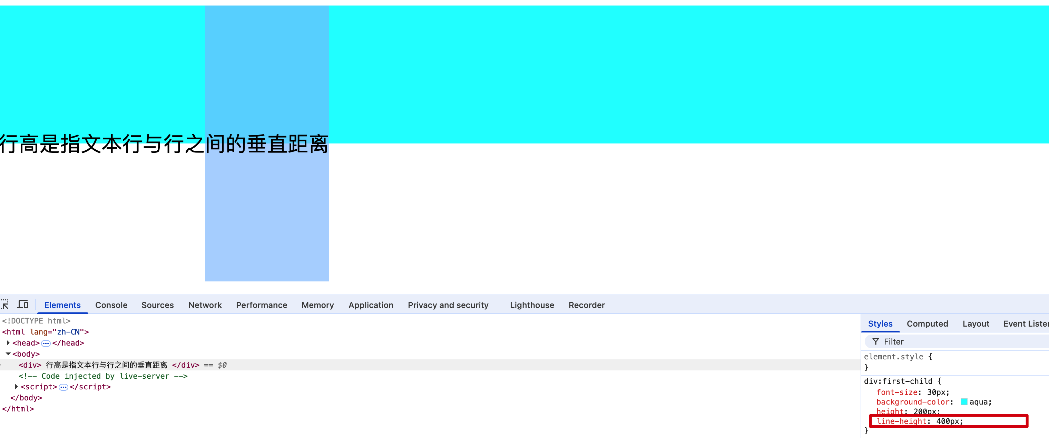Select the <!DOCTYPE html> row
Image resolution: width=1049 pixels, height=438 pixels.
[x=36, y=321]
